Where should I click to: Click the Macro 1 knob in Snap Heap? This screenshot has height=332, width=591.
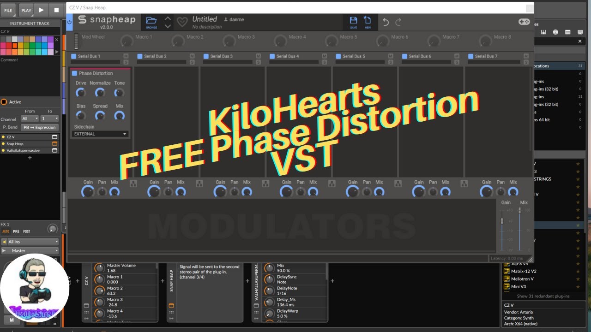pyautogui.click(x=127, y=41)
